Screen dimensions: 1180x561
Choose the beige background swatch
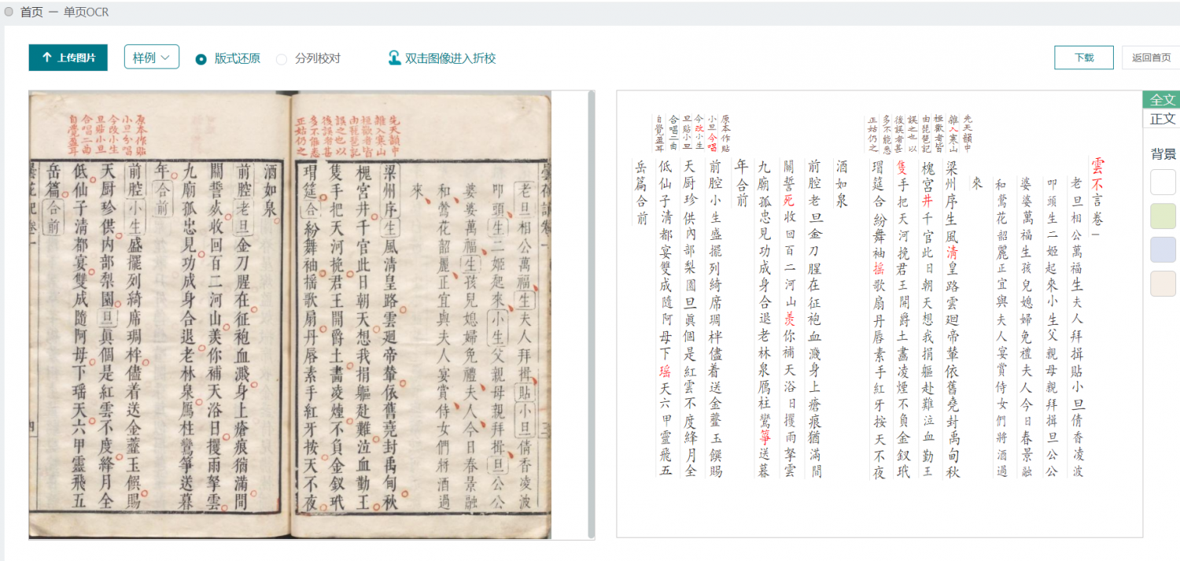pos(1163,283)
